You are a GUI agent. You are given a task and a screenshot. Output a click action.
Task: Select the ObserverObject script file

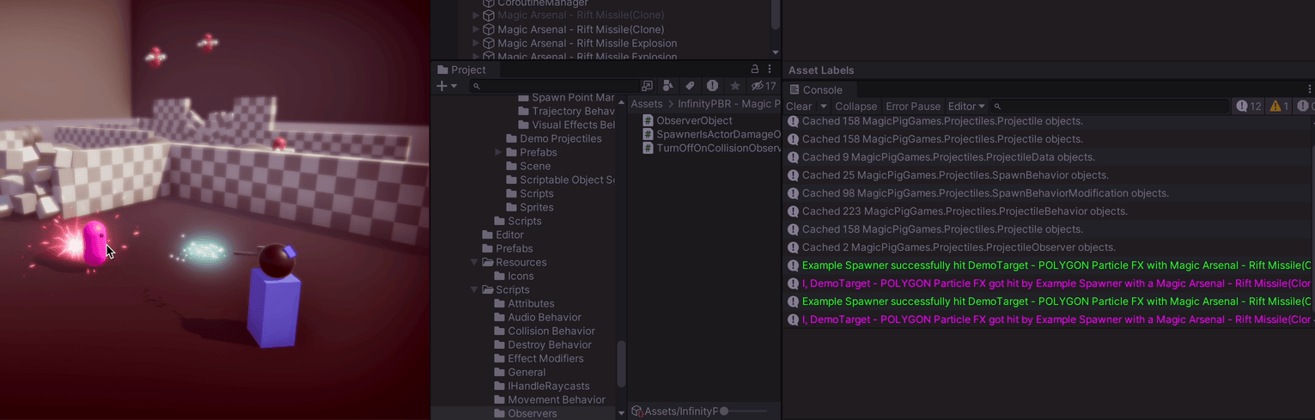coord(694,120)
